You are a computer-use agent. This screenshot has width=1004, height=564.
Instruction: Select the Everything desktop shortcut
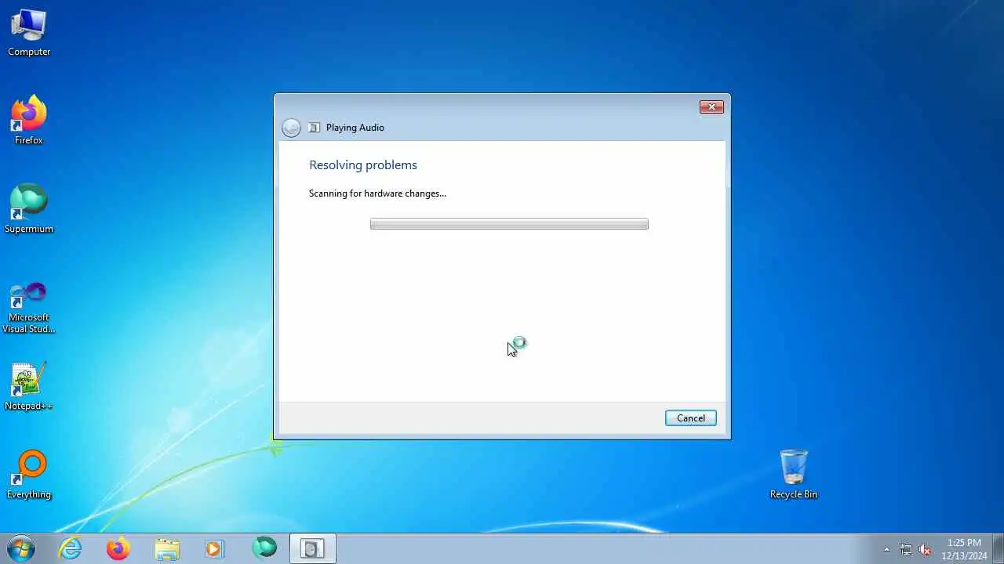click(x=29, y=475)
